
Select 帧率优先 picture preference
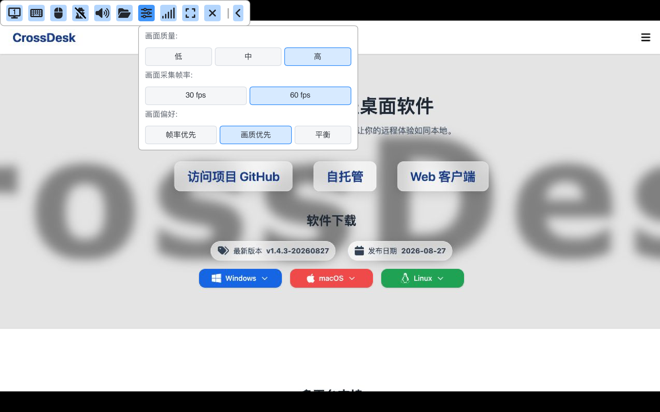[x=181, y=135]
